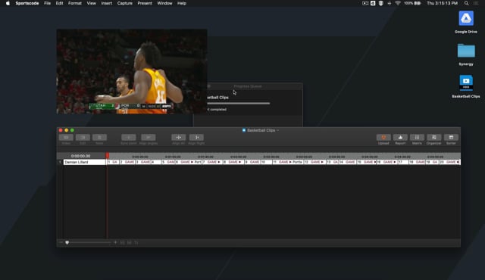The height and width of the screenshot is (280, 485).
Task: Click the Notes toolbar button
Action: [x=99, y=138]
